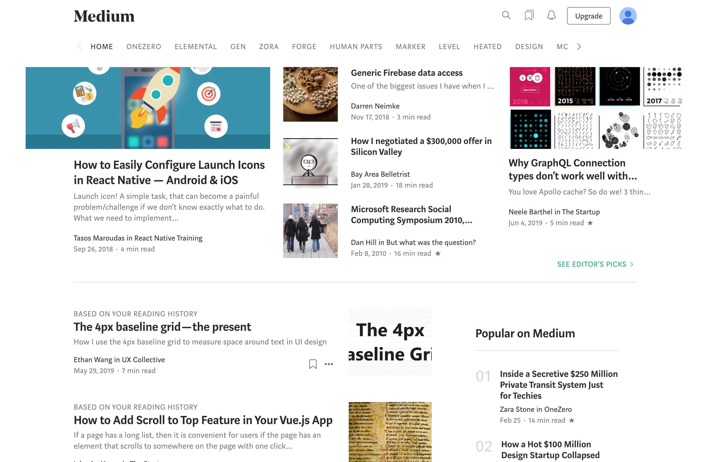This screenshot has width=722, height=462.
Task: Open Zara Stone in OneZero byline
Action: coord(536,409)
